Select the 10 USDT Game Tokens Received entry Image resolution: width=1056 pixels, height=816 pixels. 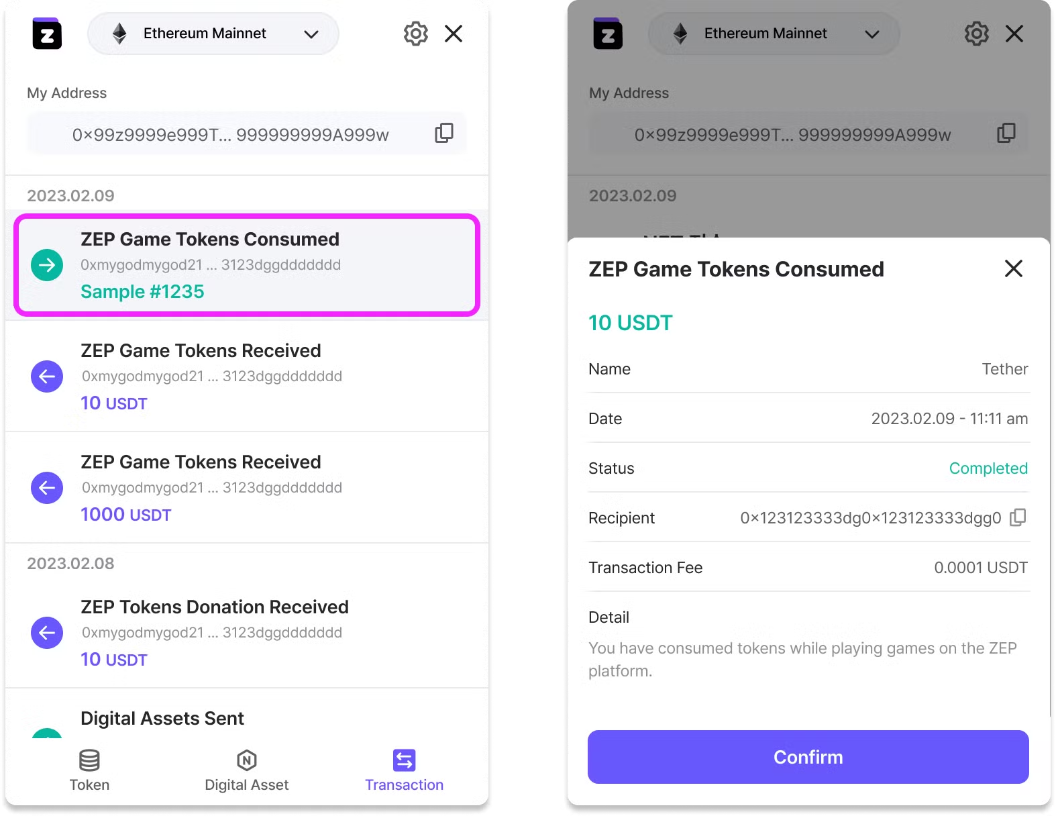coord(247,376)
